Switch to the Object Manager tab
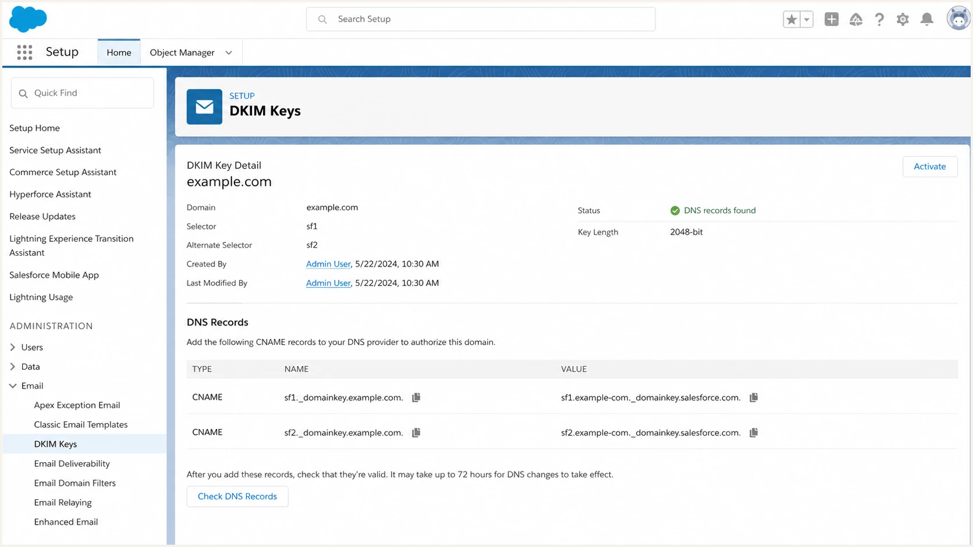The image size is (973, 547). point(182,52)
